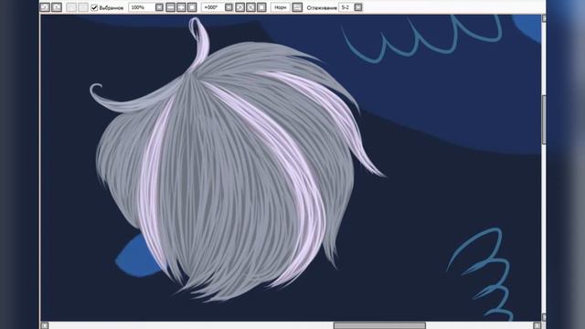Click the S-2 smoothing value field
This screenshot has width=585, height=329.
pos(346,7)
